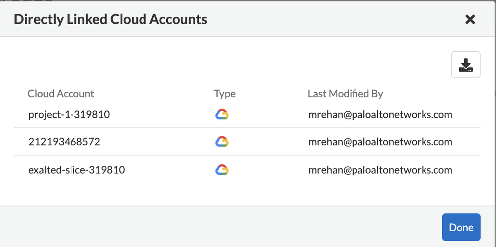Select the 212193468572 account name

[64, 142]
